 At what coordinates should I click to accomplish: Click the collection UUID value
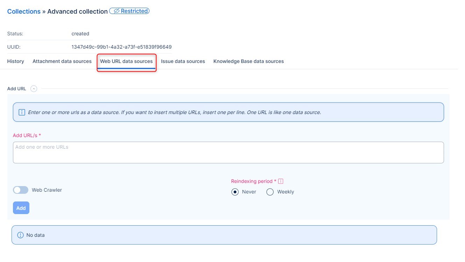(x=121, y=47)
